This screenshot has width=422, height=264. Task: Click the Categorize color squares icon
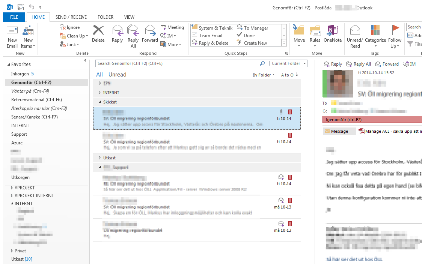point(375,30)
